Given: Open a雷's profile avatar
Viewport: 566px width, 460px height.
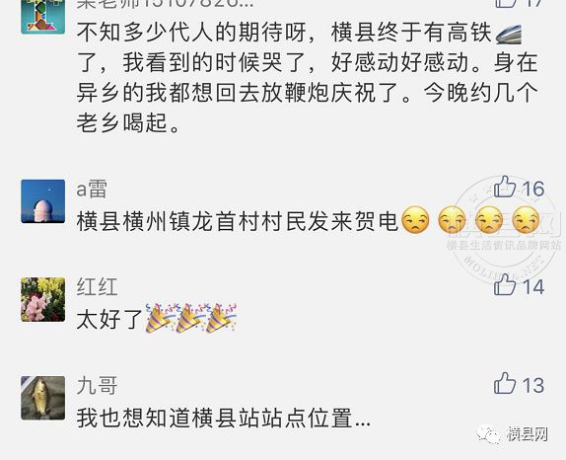Looking at the screenshot, I should point(43,201).
